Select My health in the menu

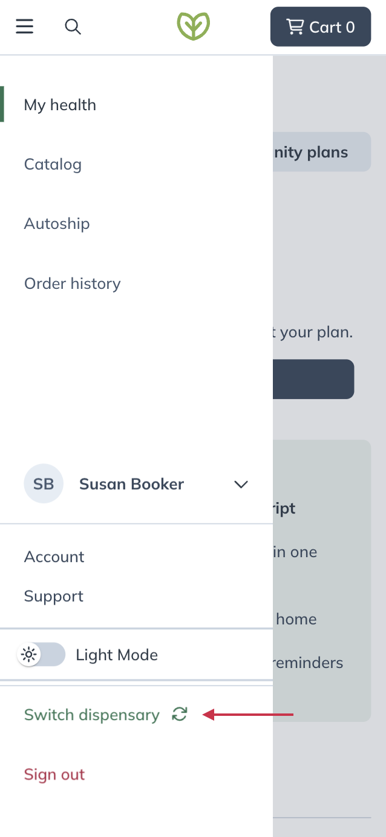tap(60, 105)
